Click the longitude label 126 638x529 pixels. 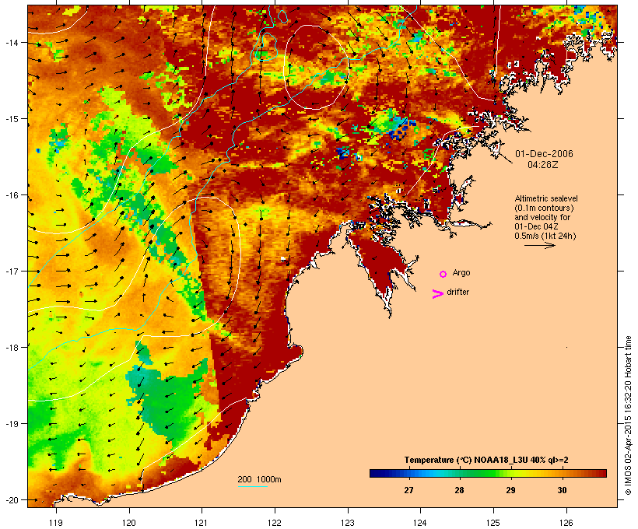click(x=566, y=523)
